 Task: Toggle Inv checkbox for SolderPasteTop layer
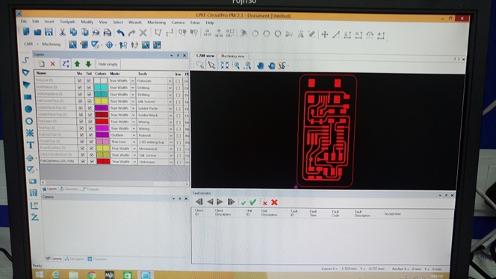coord(178,108)
